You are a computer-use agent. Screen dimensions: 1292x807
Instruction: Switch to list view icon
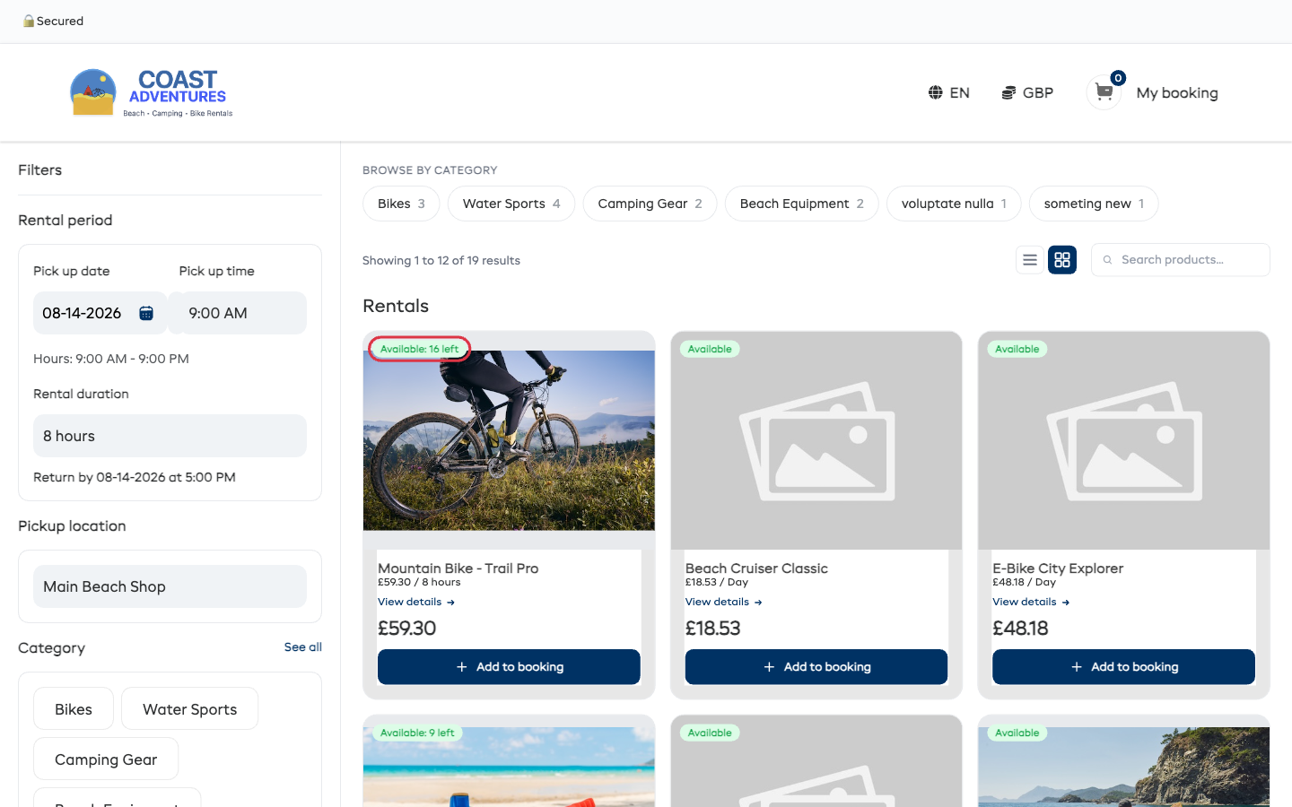(1030, 260)
